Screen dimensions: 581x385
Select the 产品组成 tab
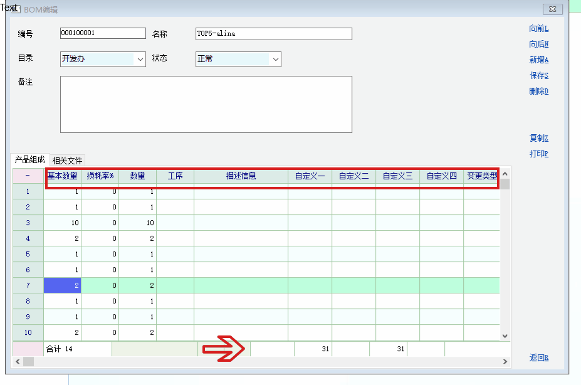coord(29,160)
